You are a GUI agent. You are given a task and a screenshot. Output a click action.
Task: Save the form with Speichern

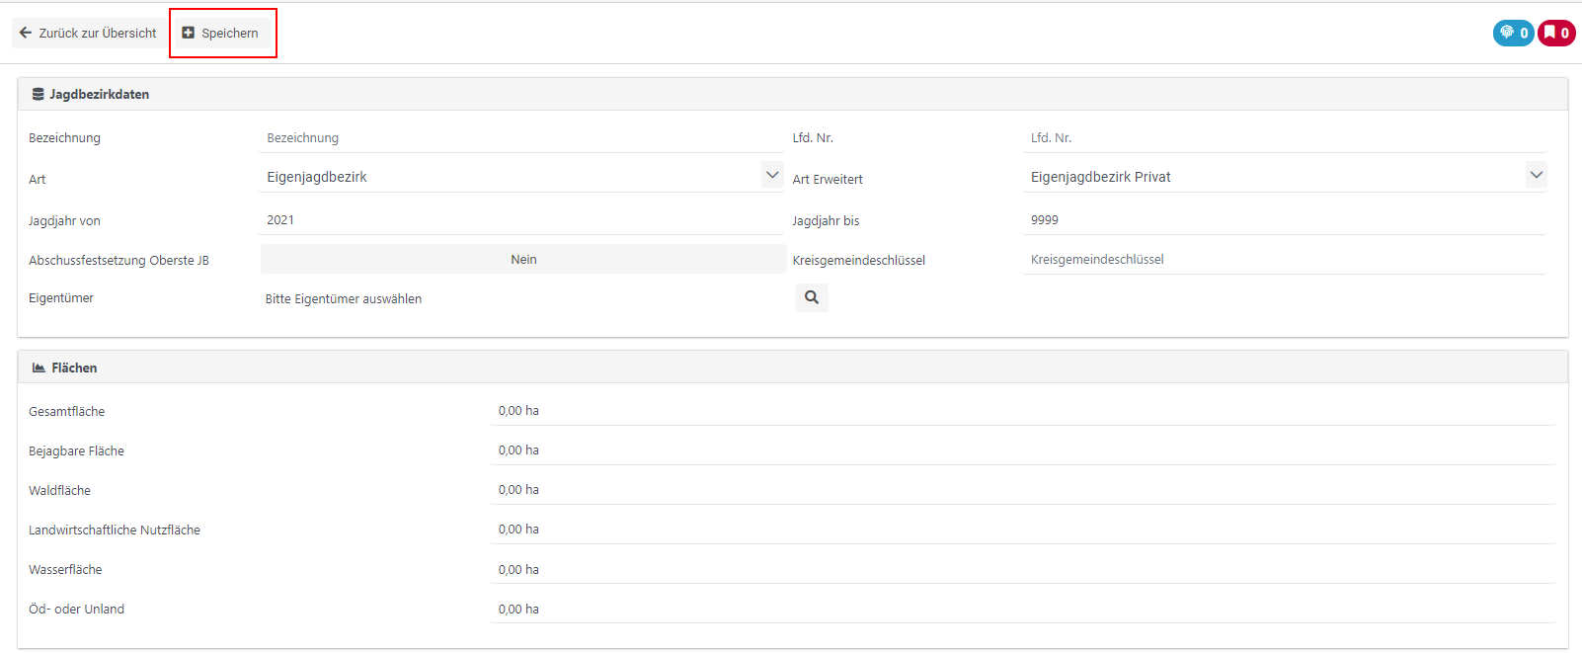click(221, 33)
